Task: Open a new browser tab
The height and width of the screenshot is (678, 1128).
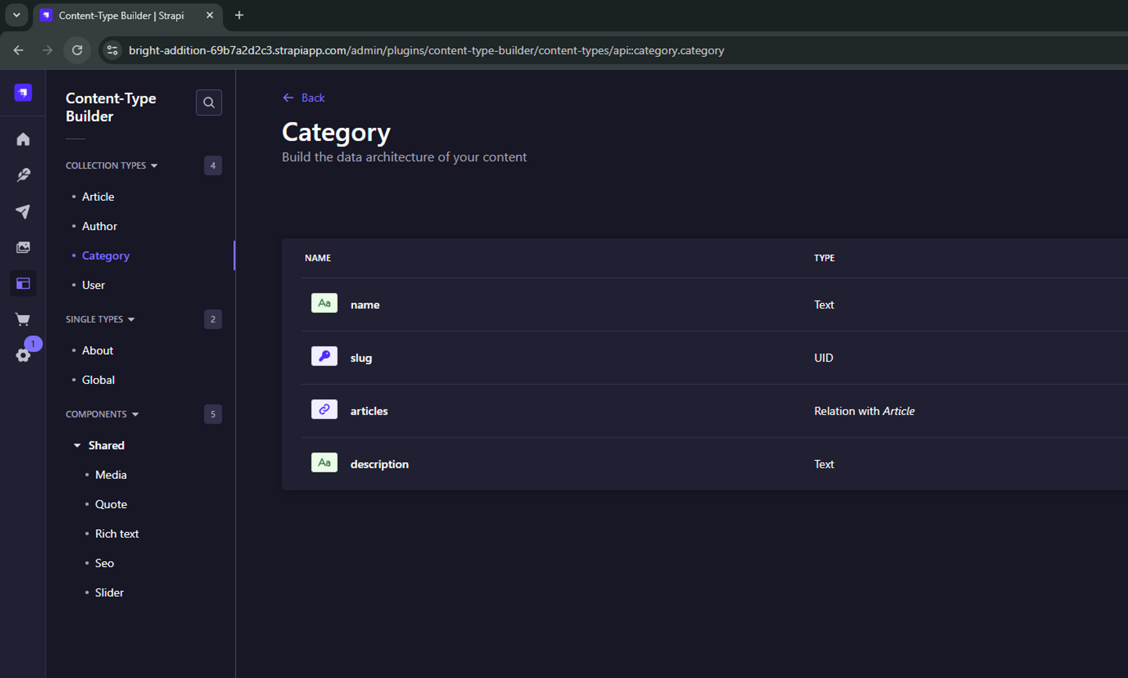Action: pos(239,15)
